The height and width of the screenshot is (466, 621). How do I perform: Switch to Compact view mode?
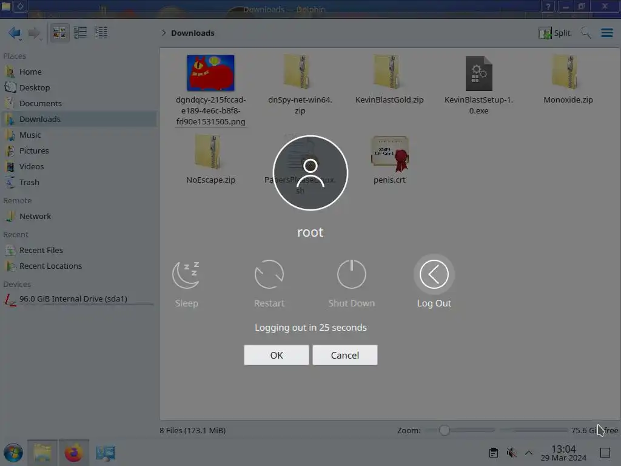click(81, 33)
